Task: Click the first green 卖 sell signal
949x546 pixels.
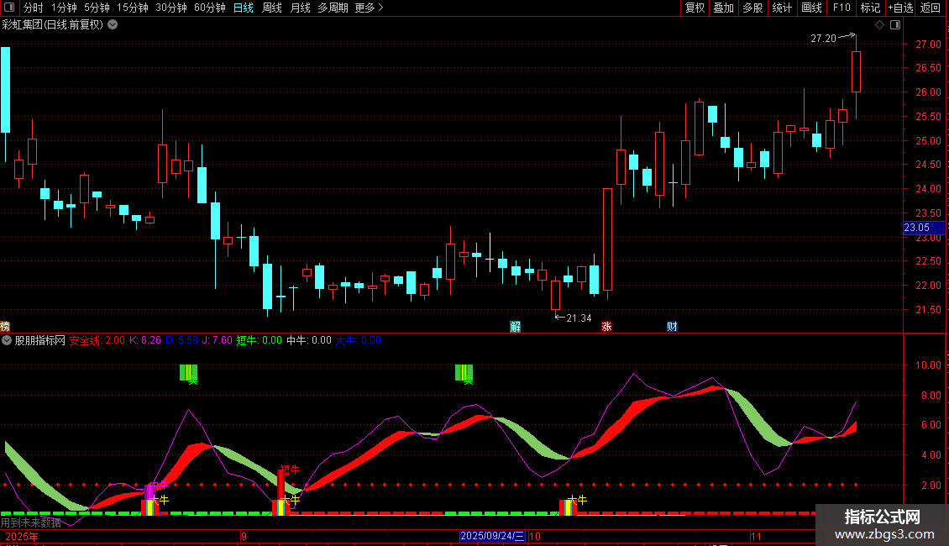Action: tap(189, 373)
